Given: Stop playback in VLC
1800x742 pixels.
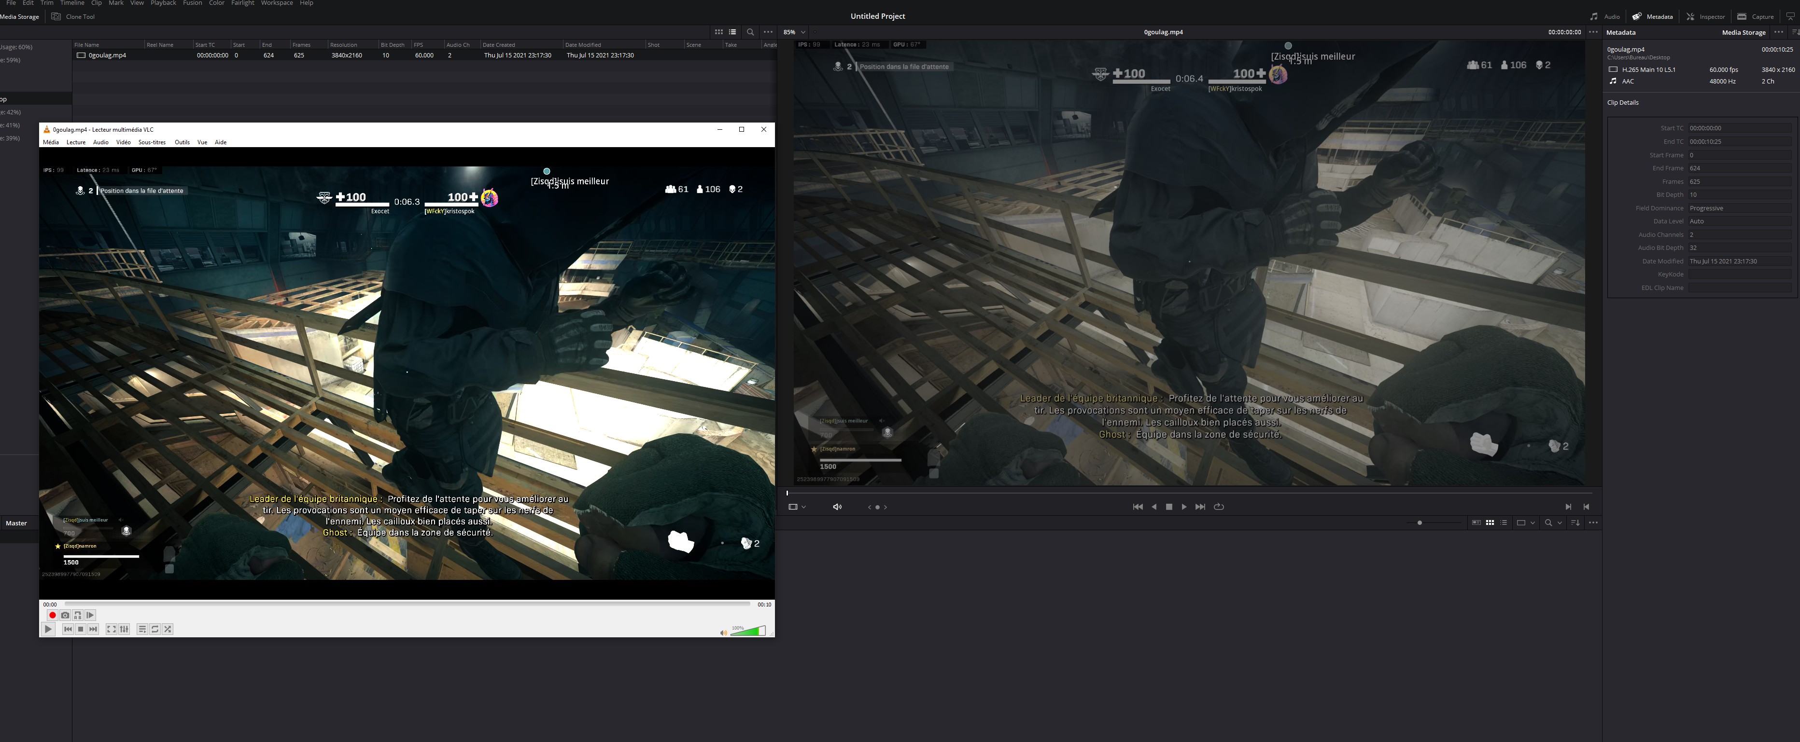Looking at the screenshot, I should coord(80,629).
